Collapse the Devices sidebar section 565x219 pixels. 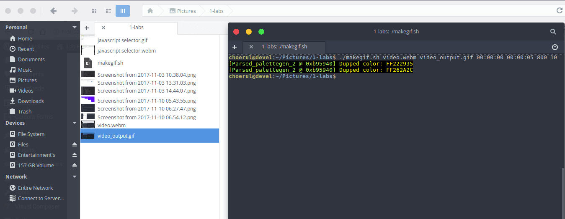coord(75,123)
